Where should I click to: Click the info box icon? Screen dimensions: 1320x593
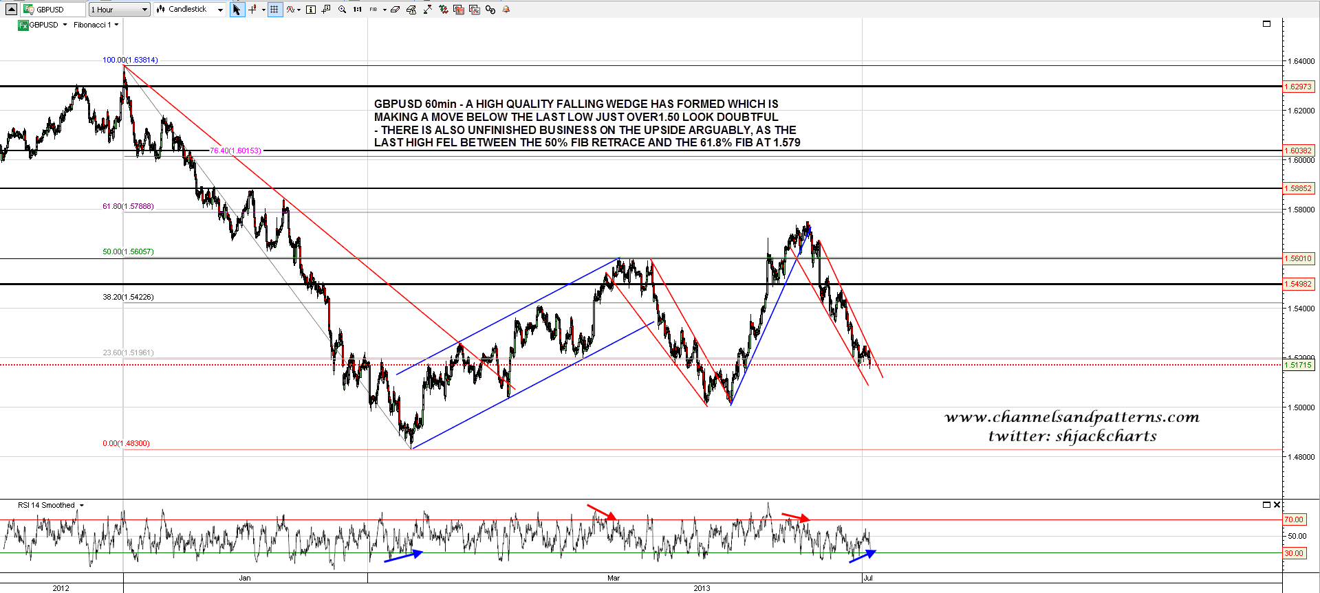pos(311,10)
